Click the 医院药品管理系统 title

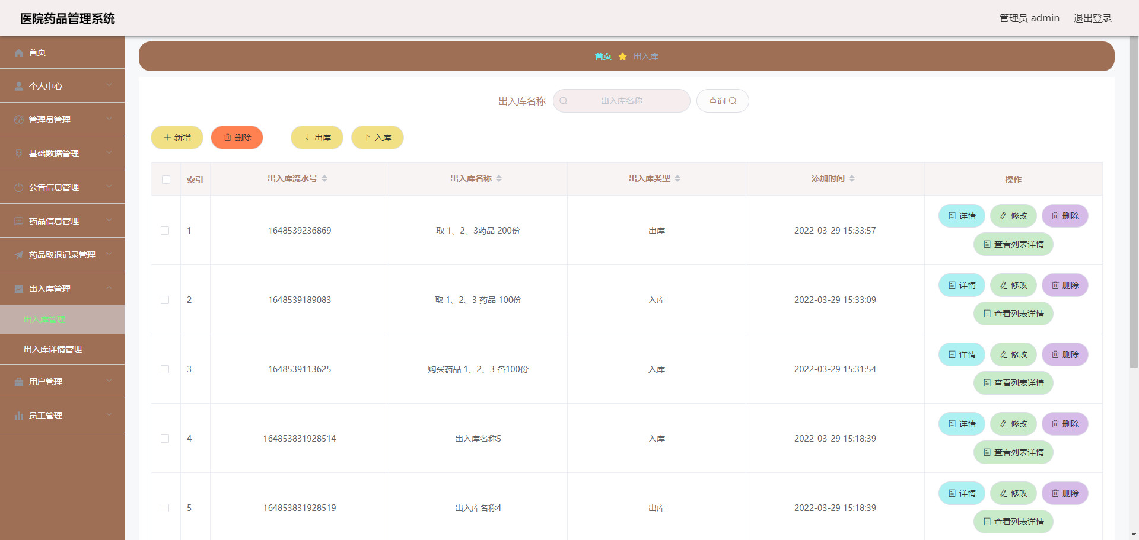[68, 18]
